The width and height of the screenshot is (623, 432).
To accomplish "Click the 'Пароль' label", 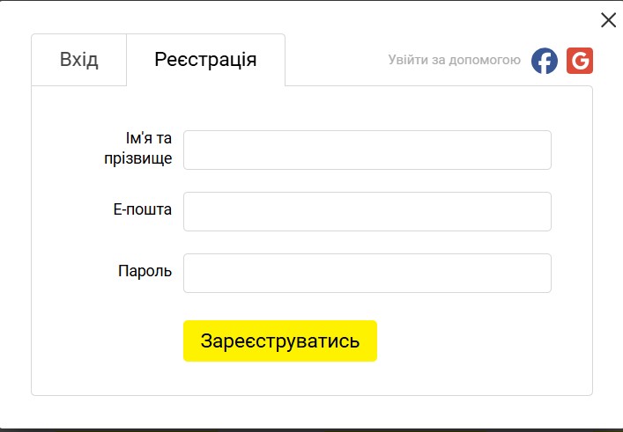I will click(145, 271).
